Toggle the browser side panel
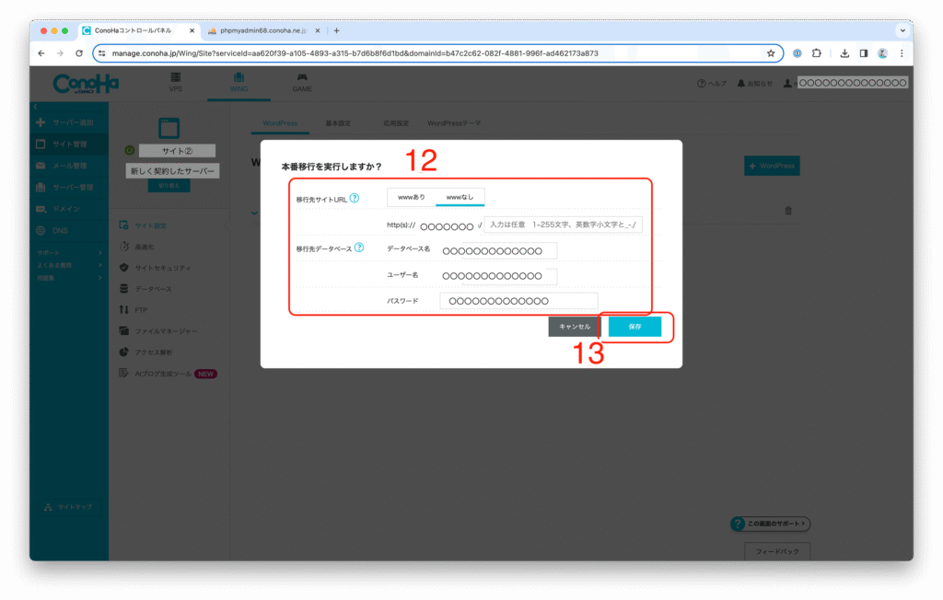The height and width of the screenshot is (600, 943). (x=864, y=53)
